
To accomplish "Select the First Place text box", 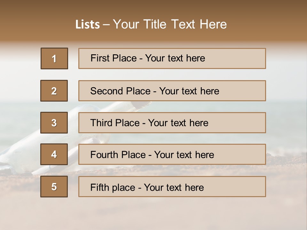I will coord(172,58).
